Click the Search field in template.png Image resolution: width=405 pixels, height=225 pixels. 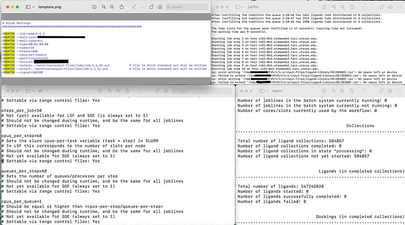(x=187, y=7)
